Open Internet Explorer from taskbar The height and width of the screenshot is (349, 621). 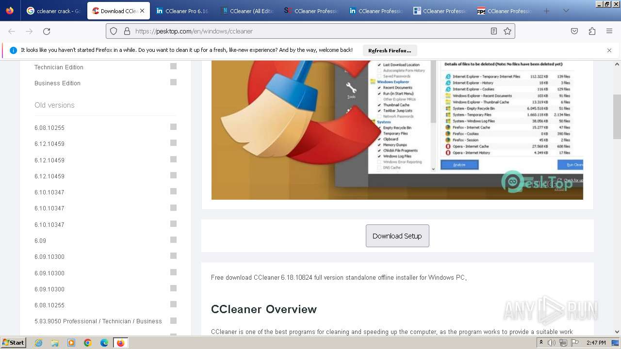coord(38,343)
